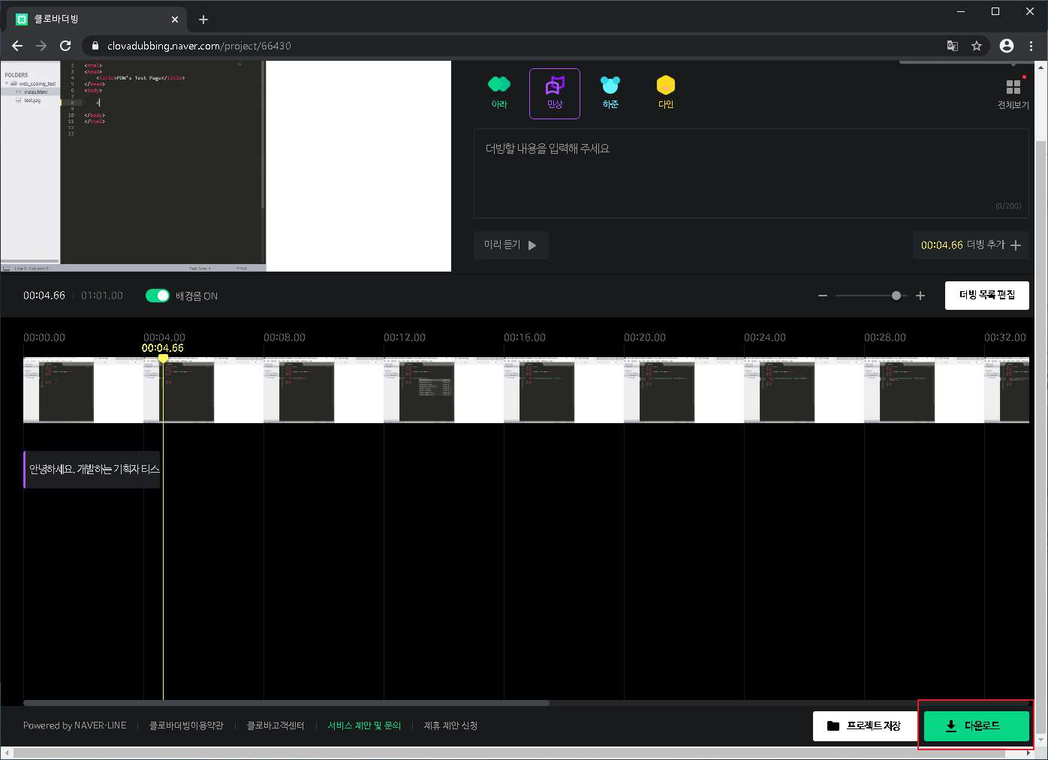Open the browser profile icon

[x=1007, y=46]
